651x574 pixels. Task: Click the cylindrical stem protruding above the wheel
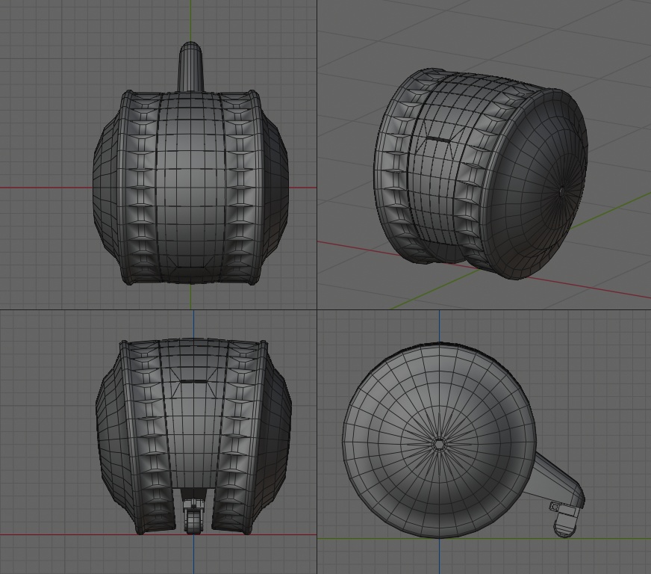coord(190,67)
